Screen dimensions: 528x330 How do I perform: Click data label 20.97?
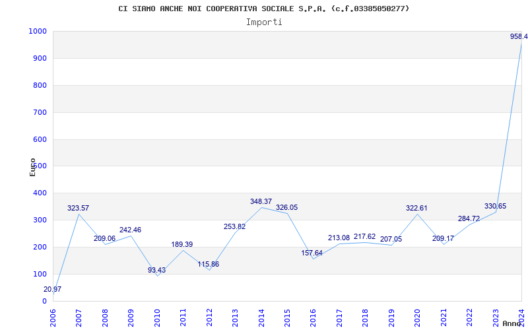pos(52,289)
